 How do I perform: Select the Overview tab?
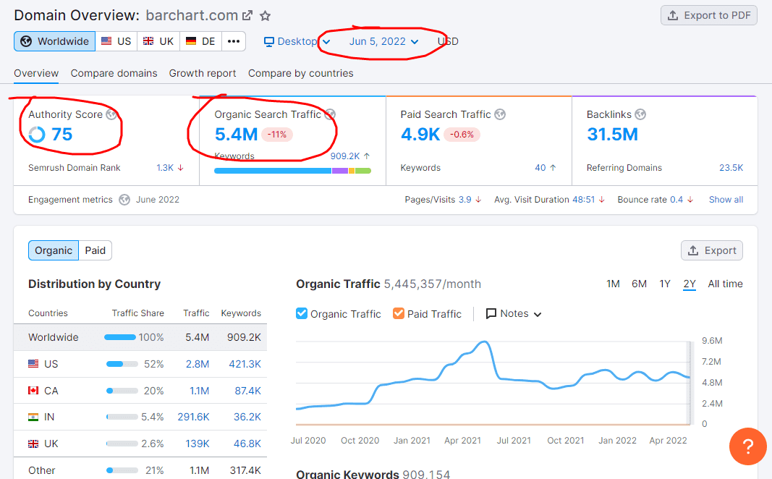pyautogui.click(x=36, y=73)
